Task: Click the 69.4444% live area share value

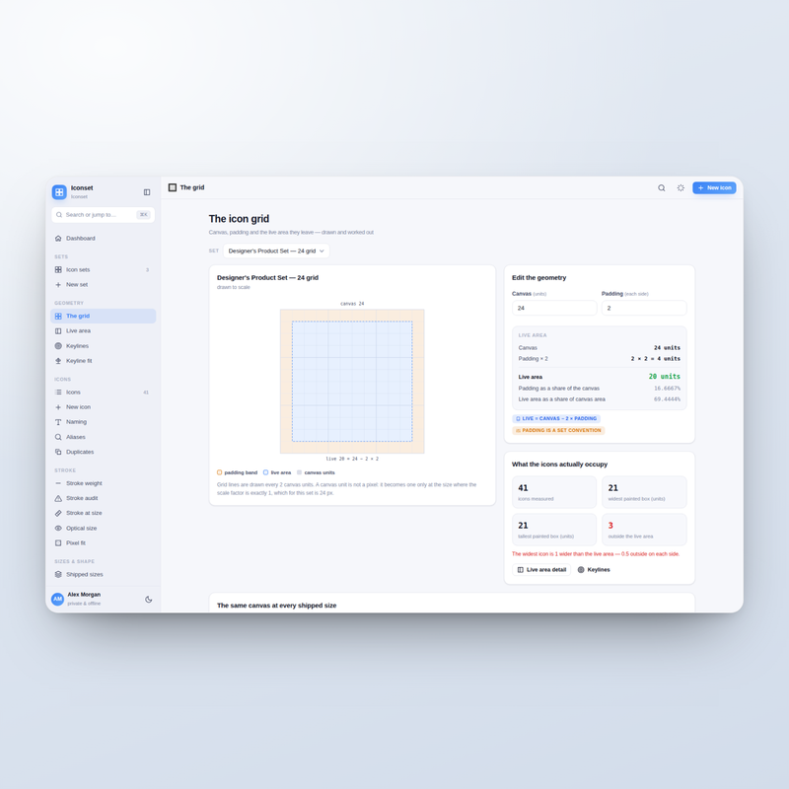Action: click(x=667, y=399)
